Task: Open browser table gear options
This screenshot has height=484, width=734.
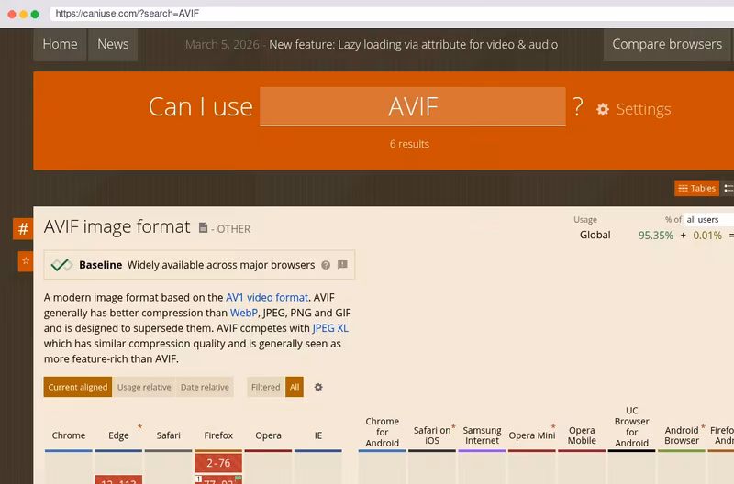Action: pos(318,387)
